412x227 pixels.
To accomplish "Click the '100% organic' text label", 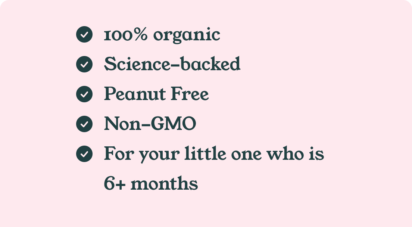I will click(162, 35).
